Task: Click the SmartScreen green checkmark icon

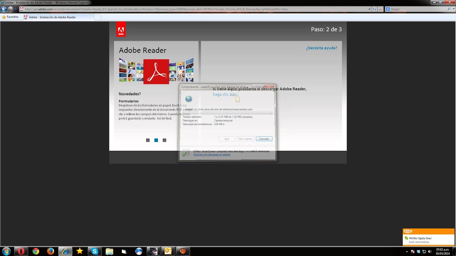Action: click(186, 153)
